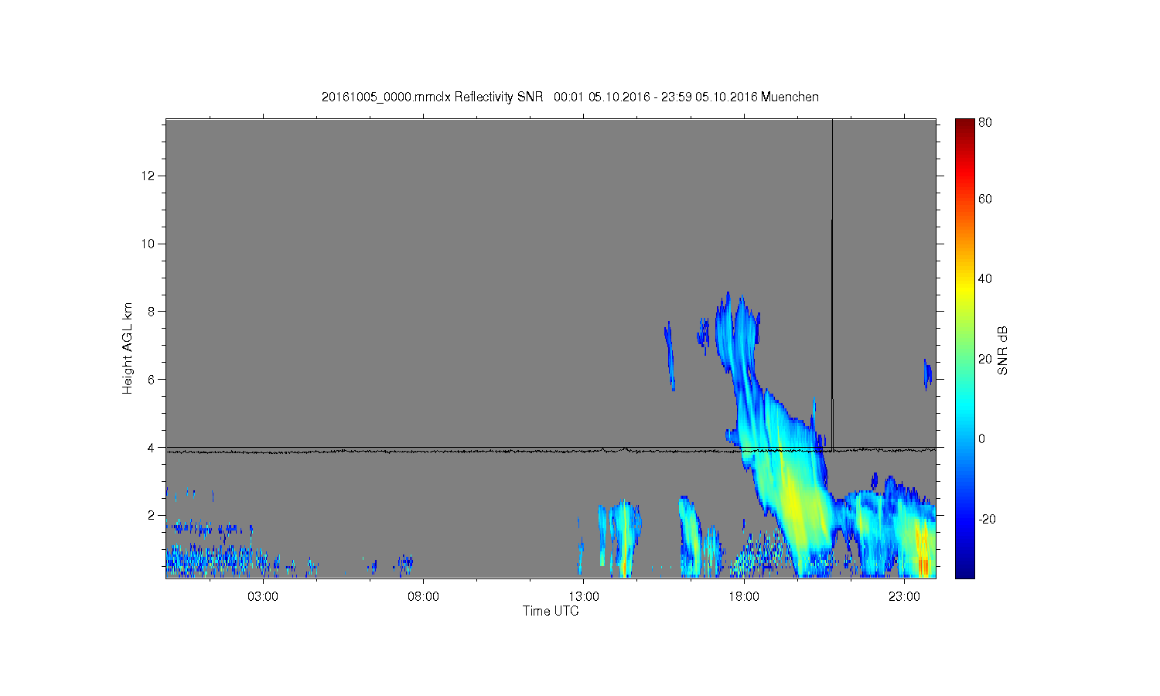Click the 'Time UTC' axis label
Screen dimensions: 1160x696
pyautogui.click(x=551, y=611)
